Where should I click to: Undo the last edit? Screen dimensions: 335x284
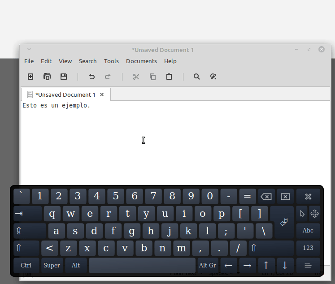[91, 77]
